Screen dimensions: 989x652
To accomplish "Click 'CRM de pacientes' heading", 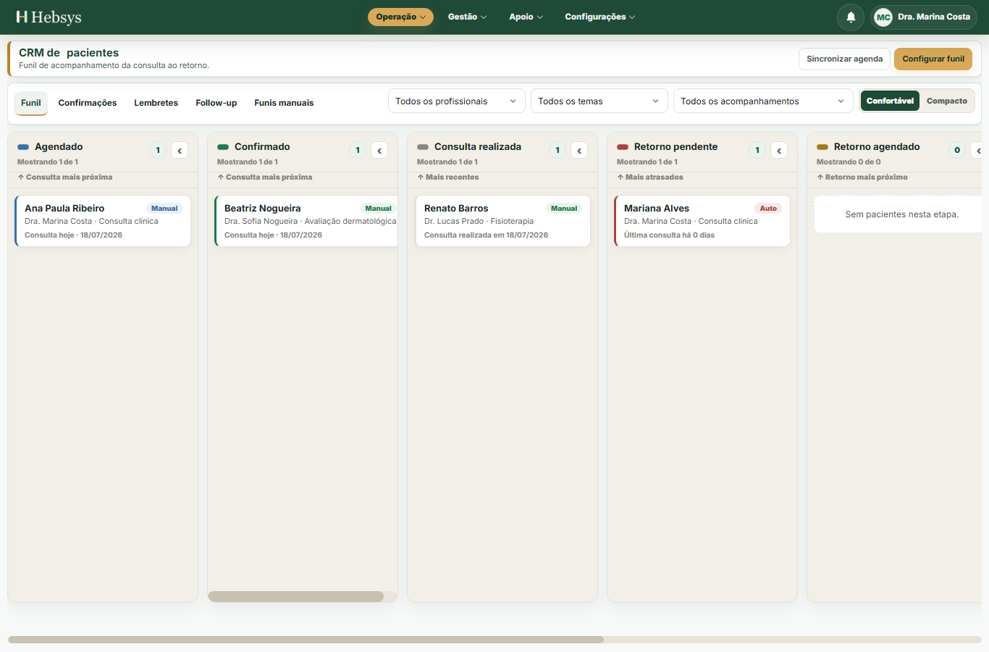I will coord(69,53).
